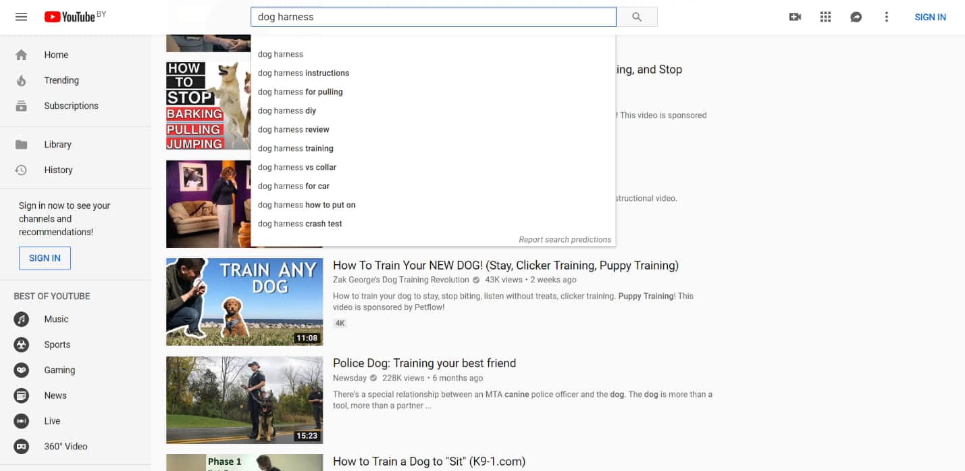The height and width of the screenshot is (471, 965).
Task: Click the YouTube logo to go home
Action: (70, 17)
